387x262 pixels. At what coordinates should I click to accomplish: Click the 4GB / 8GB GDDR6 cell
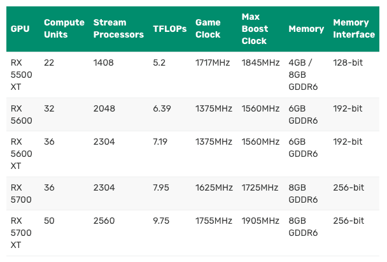pos(303,75)
